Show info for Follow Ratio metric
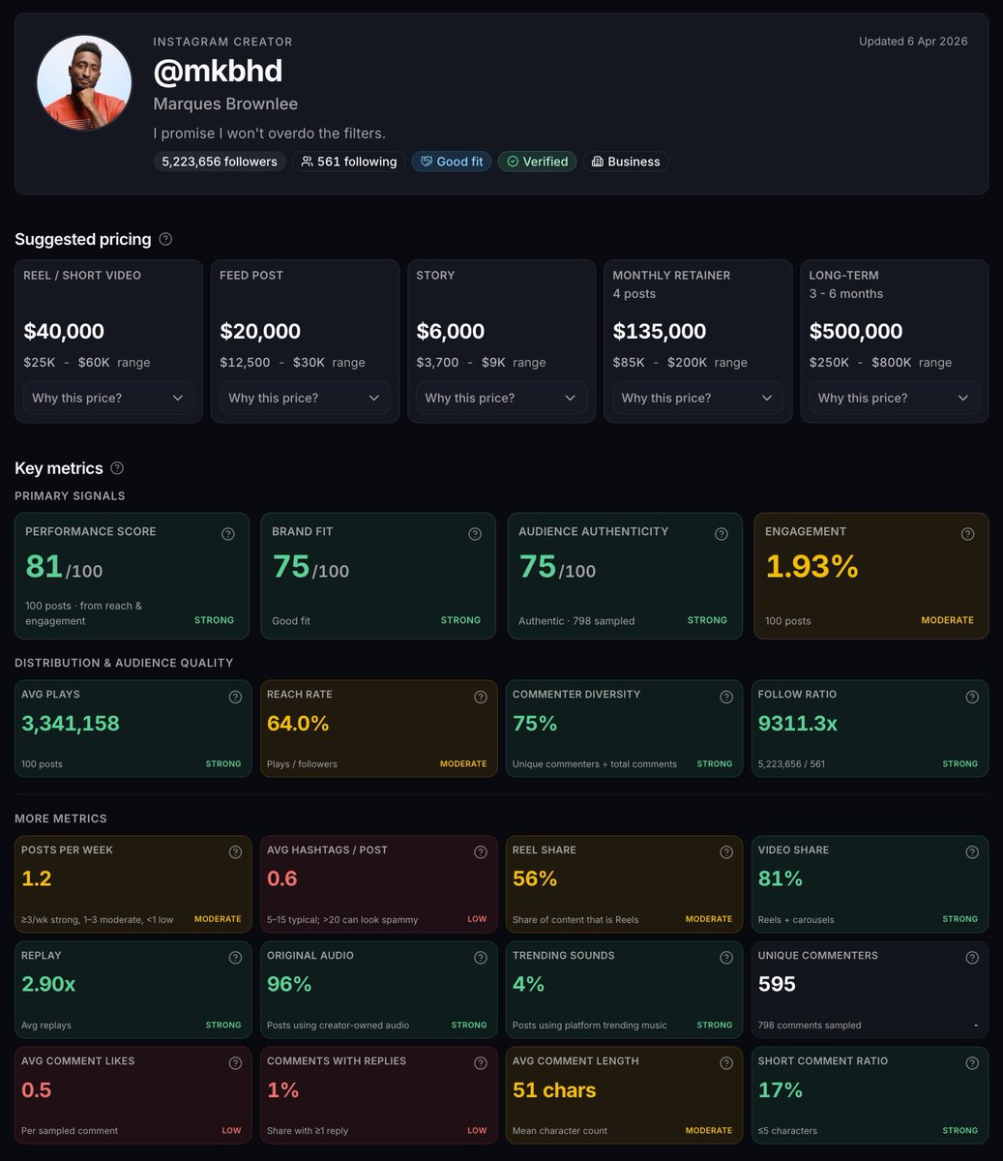 (972, 697)
